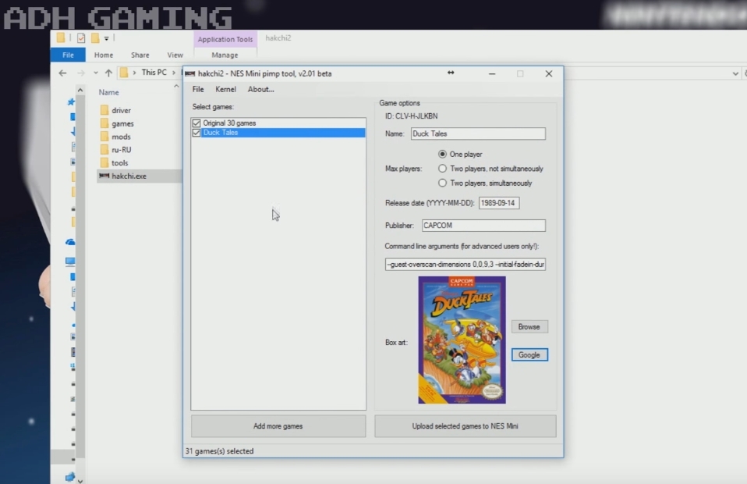Click the Publisher input field

483,226
